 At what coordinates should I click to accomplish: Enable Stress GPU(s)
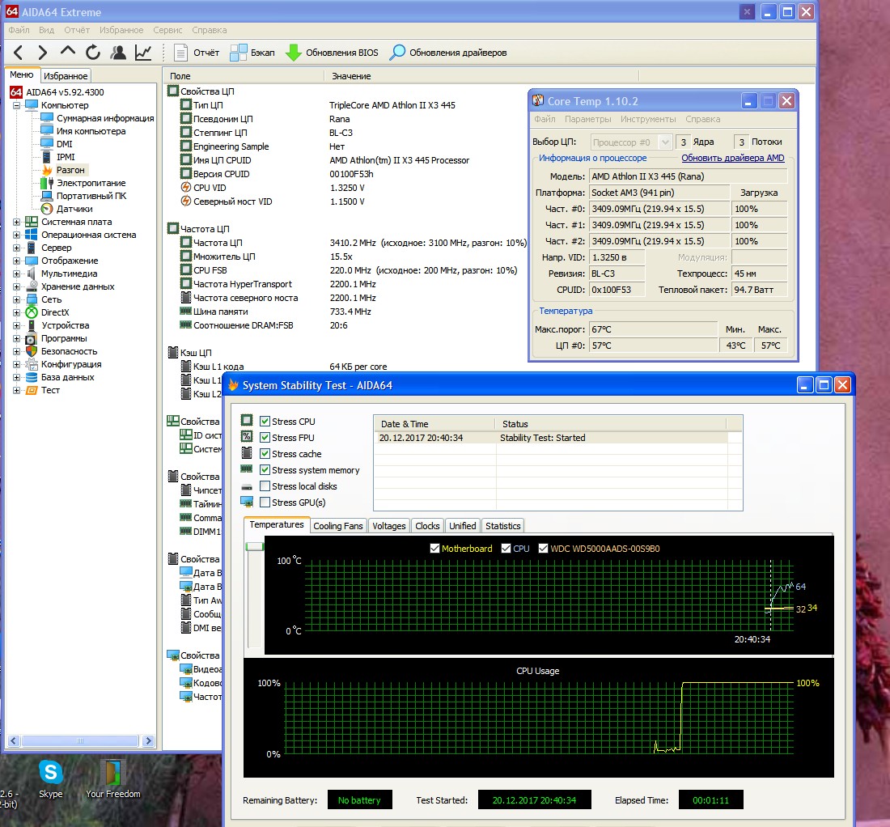coord(265,503)
